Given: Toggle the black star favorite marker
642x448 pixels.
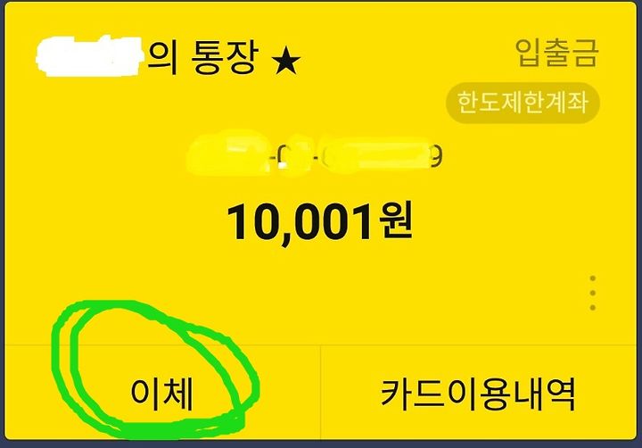Looking at the screenshot, I should 286,62.
